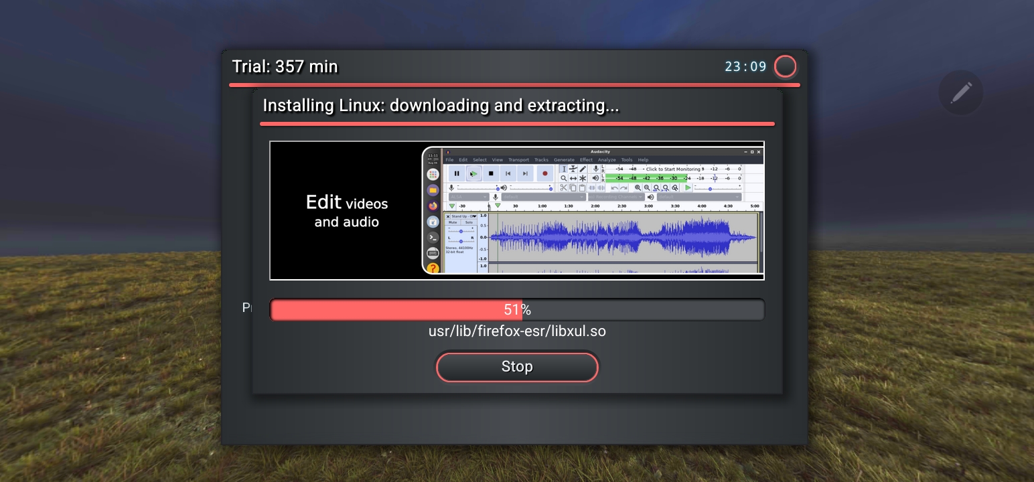Select the Multi-tool asterisk in Audacity preview

[583, 179]
